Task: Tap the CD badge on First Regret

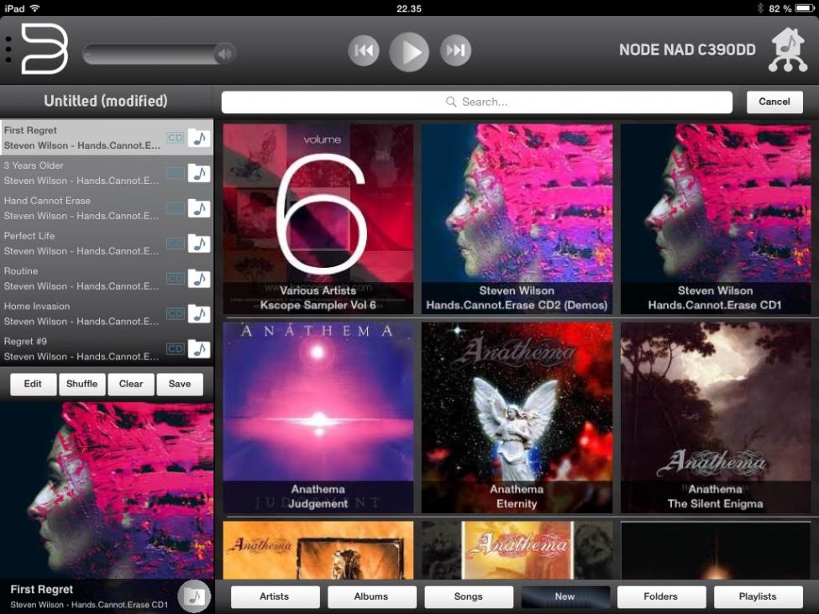Action: pyautogui.click(x=176, y=138)
